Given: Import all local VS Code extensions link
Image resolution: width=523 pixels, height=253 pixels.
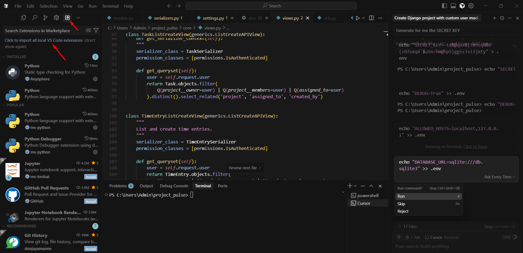Looking at the screenshot, I should (x=44, y=40).
